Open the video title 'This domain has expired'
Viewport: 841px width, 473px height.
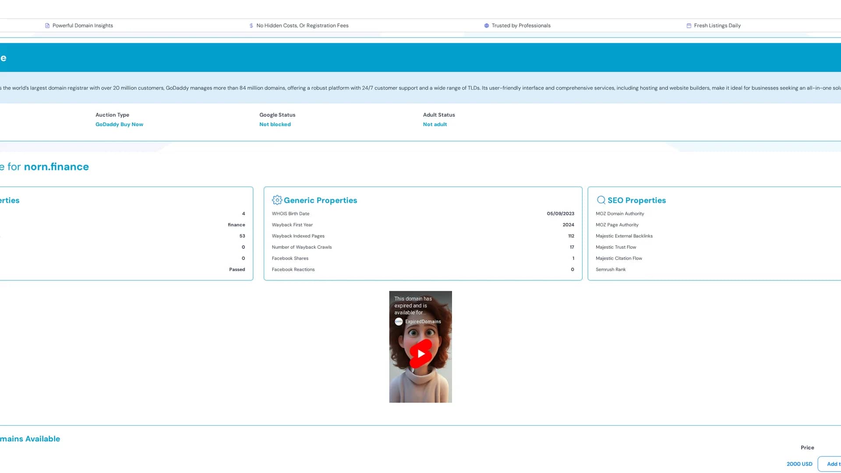pos(413,306)
